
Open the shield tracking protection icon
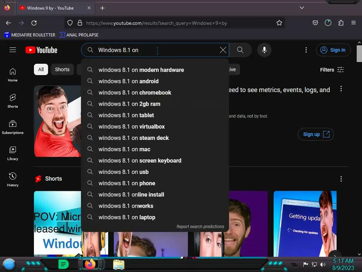point(70,23)
